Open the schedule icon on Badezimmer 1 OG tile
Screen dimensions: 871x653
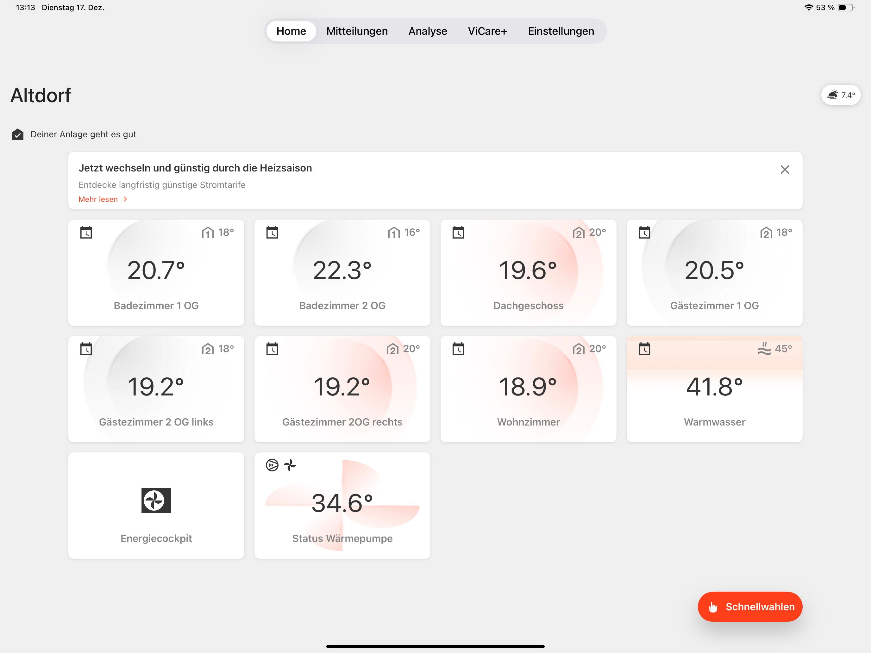click(86, 233)
